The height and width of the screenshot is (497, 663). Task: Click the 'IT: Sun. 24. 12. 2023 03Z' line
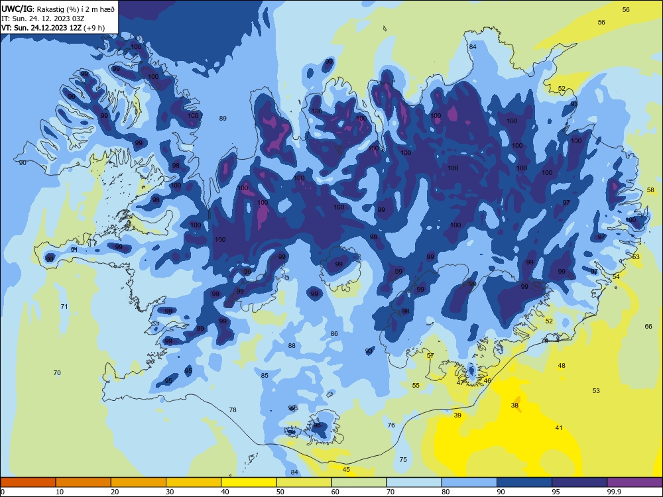click(42, 19)
